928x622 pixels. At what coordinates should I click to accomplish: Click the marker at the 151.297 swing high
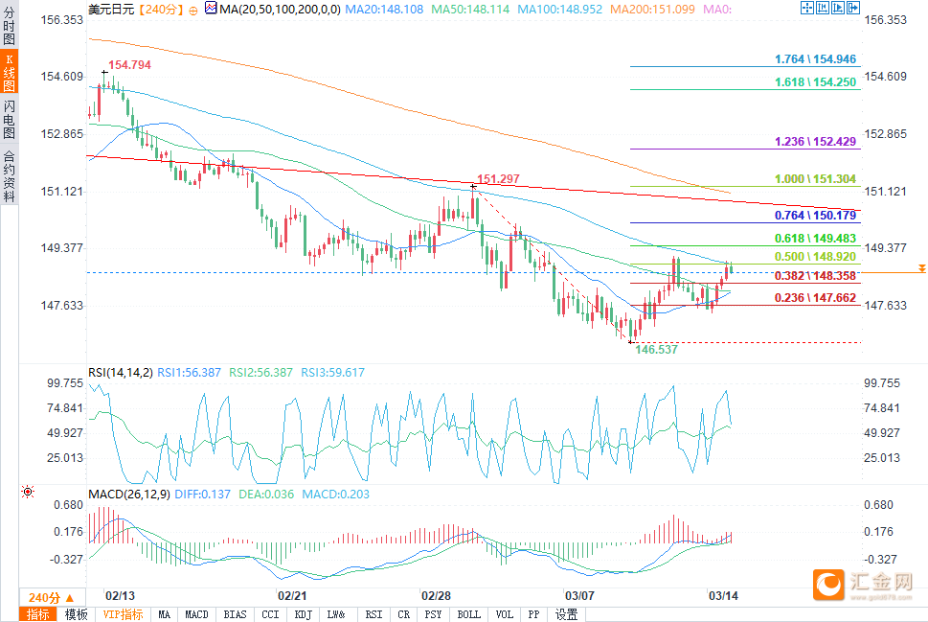(473, 187)
